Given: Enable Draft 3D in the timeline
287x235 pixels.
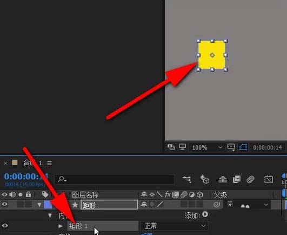Looking at the screenshot, I should click(x=205, y=179).
